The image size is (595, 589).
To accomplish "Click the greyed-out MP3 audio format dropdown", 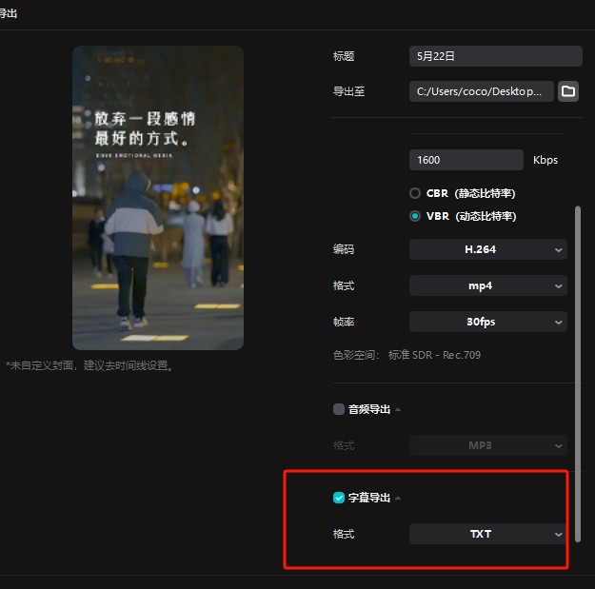I will click(487, 445).
